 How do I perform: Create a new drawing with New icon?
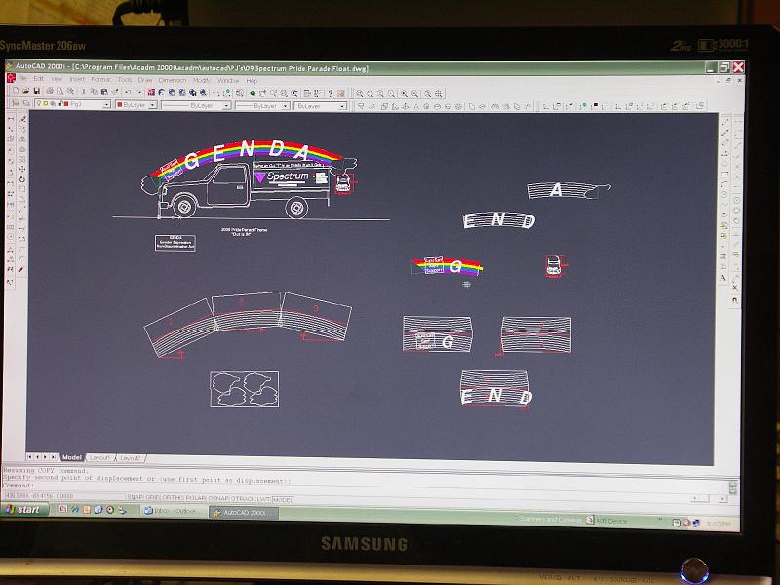coord(15,91)
